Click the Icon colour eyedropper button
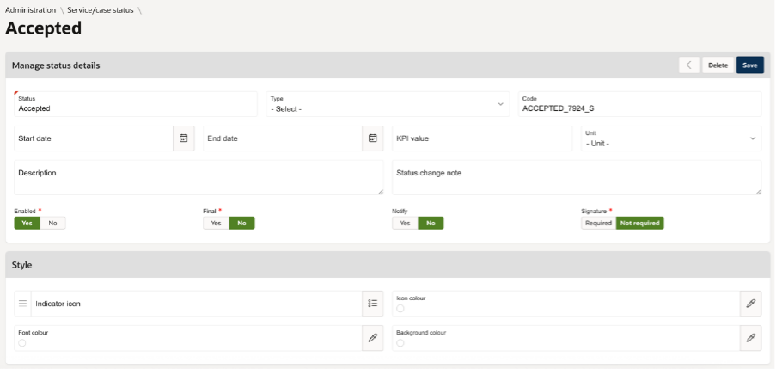 [750, 304]
